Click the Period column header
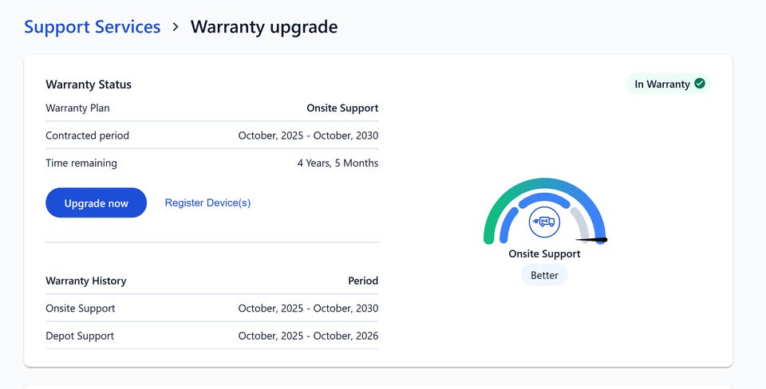The width and height of the screenshot is (766, 389). [363, 281]
